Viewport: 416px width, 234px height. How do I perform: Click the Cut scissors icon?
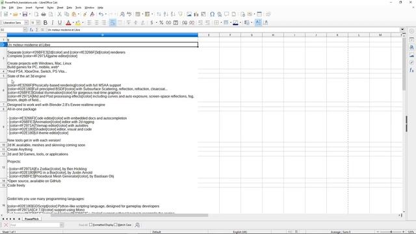tap(59, 14)
